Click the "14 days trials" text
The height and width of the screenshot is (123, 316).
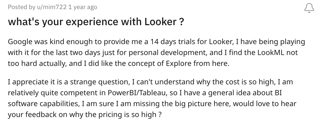tap(171, 42)
